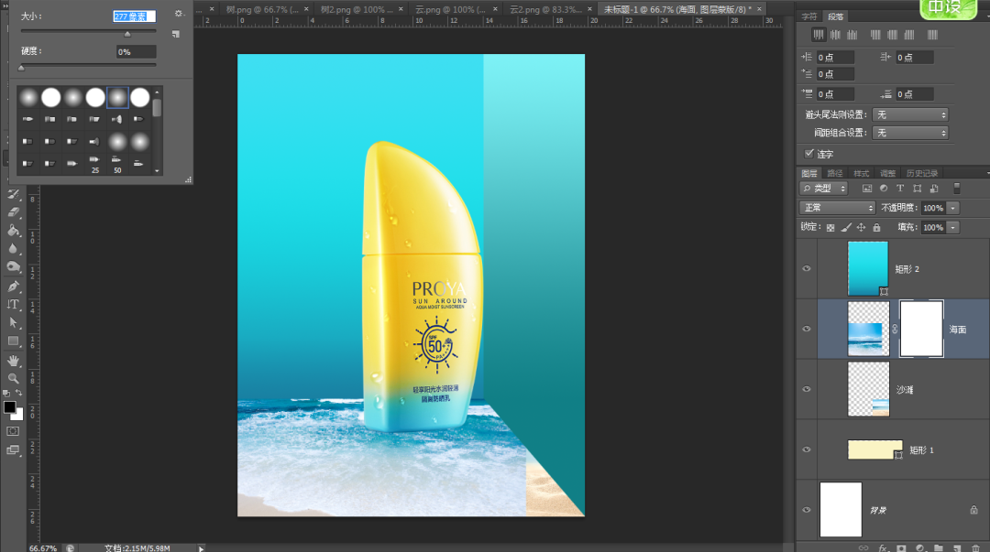Select the Path Selection tool
990x552 pixels.
pos(13,322)
